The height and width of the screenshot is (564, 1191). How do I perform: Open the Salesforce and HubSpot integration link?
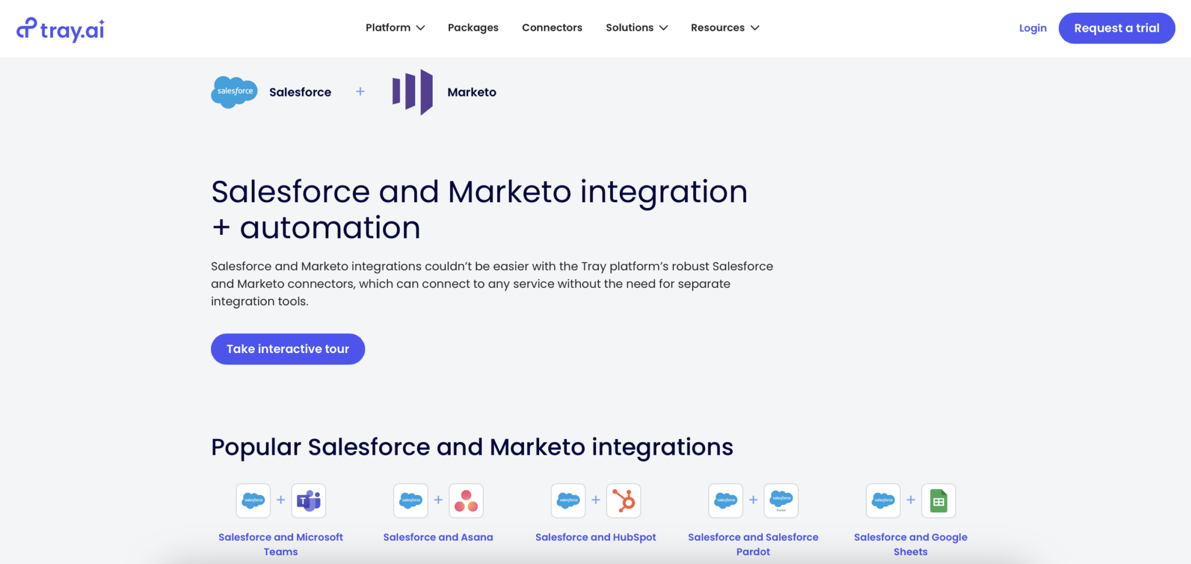click(595, 537)
